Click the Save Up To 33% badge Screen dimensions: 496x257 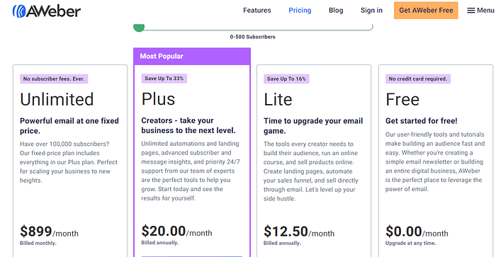pyautogui.click(x=164, y=79)
